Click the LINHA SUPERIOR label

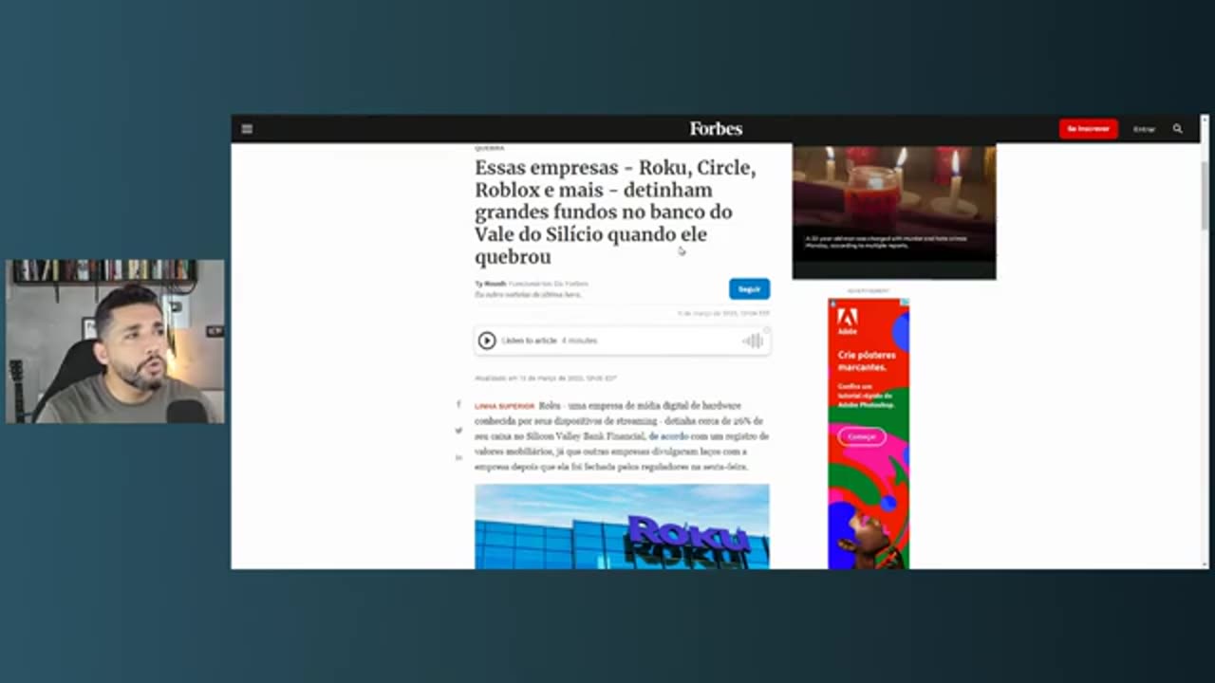[x=505, y=406]
